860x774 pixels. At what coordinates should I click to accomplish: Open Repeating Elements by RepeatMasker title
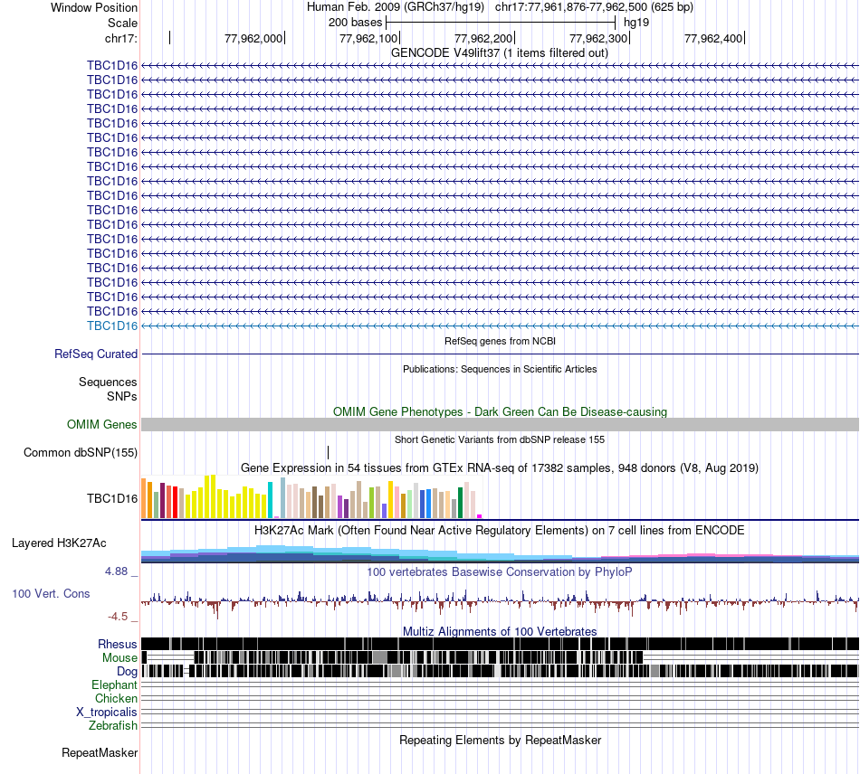[x=500, y=741]
